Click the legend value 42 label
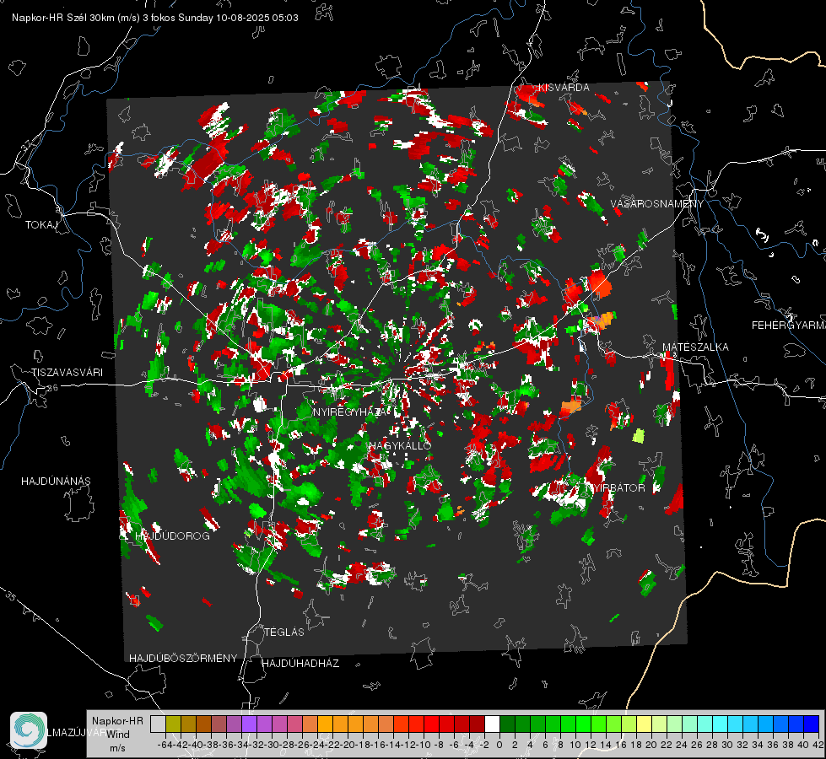Viewport: 826px width, 759px height. pos(818,745)
